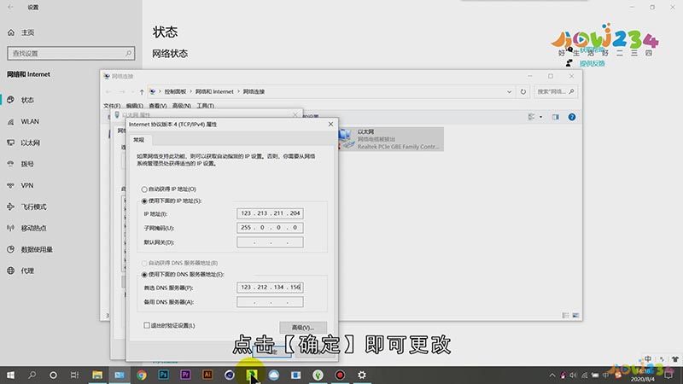Select 使用下面的 IP 地址(S) radio button
The image size is (683, 384).
pyautogui.click(x=144, y=201)
